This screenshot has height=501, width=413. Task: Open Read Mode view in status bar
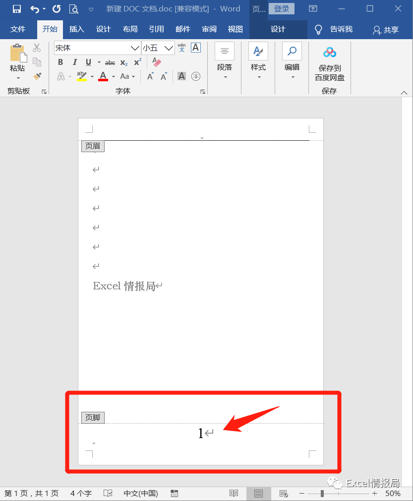click(x=234, y=494)
